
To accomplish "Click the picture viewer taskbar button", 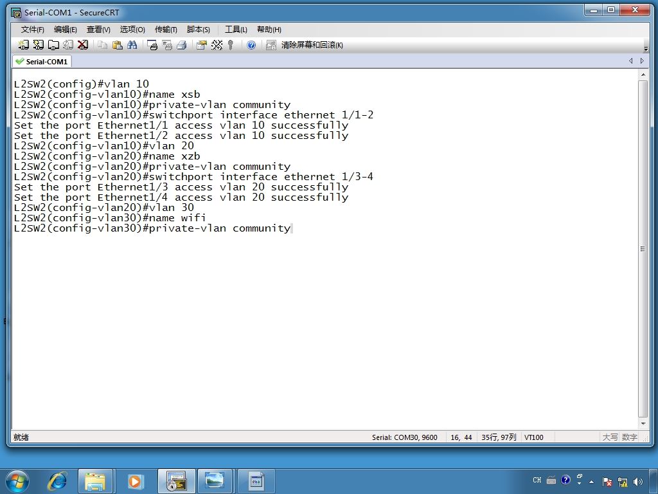I will pos(215,481).
